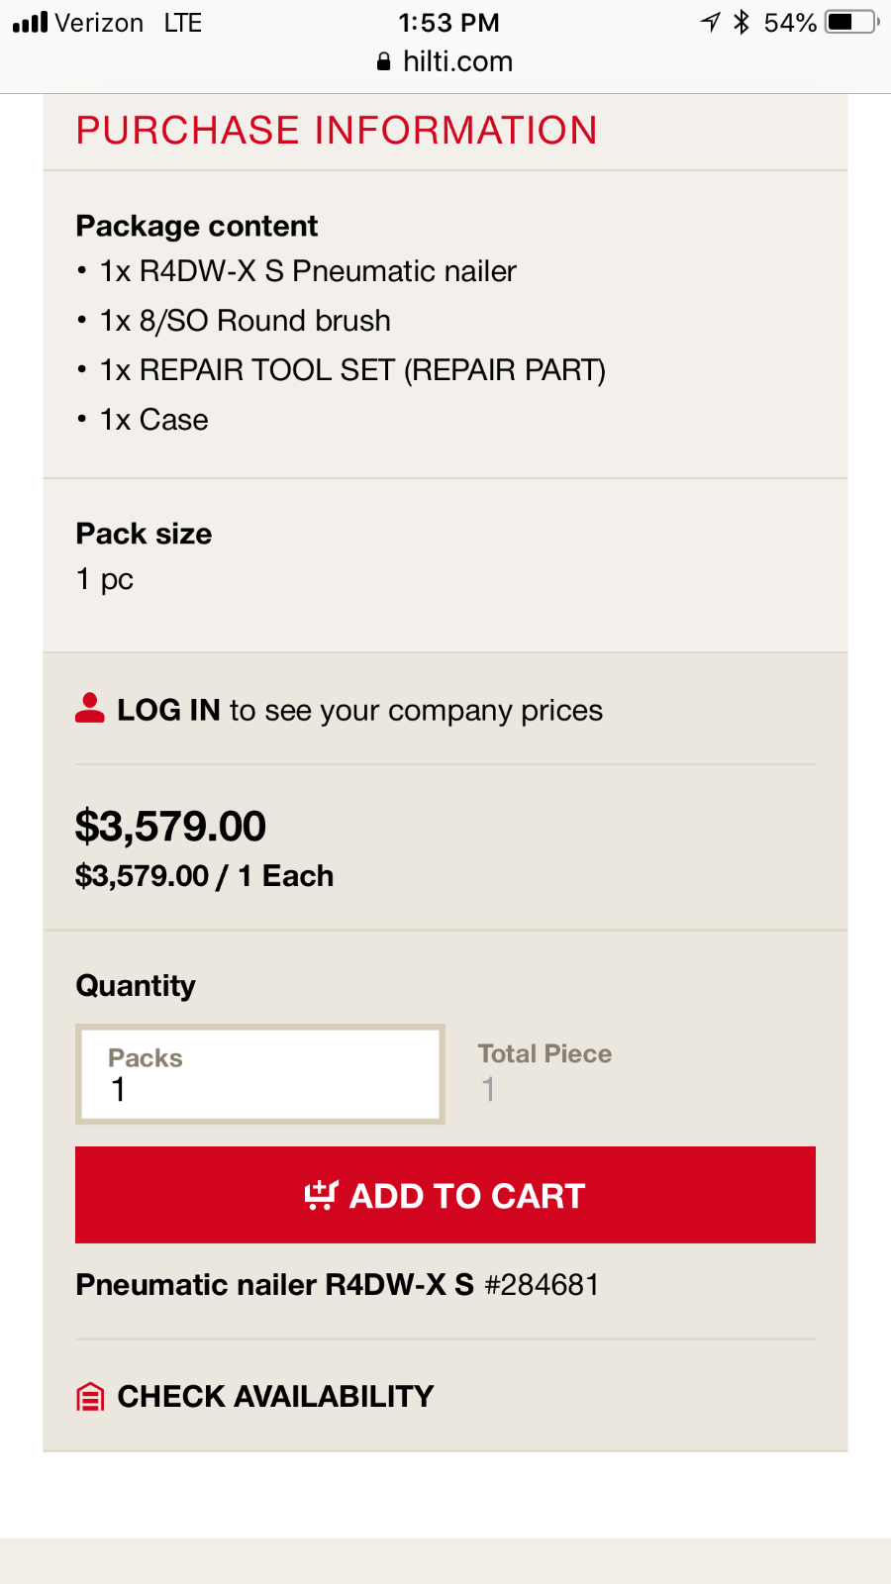Screen dimensions: 891x1584
Task: Tap the location arrow status icon
Action: click(x=710, y=22)
